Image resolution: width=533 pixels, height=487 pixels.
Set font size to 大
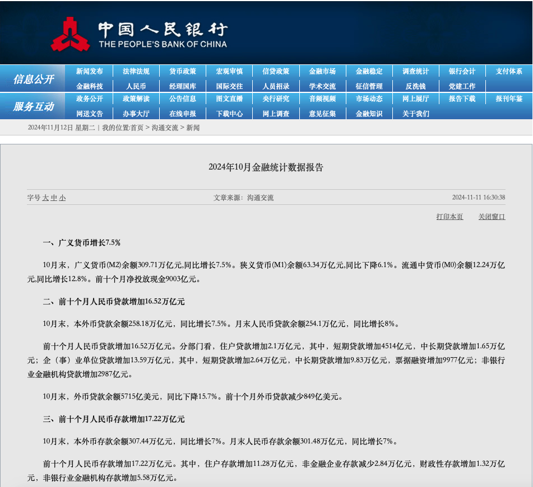[x=45, y=198]
